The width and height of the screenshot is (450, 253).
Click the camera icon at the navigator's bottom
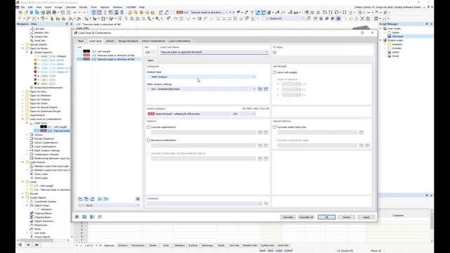click(x=37, y=245)
